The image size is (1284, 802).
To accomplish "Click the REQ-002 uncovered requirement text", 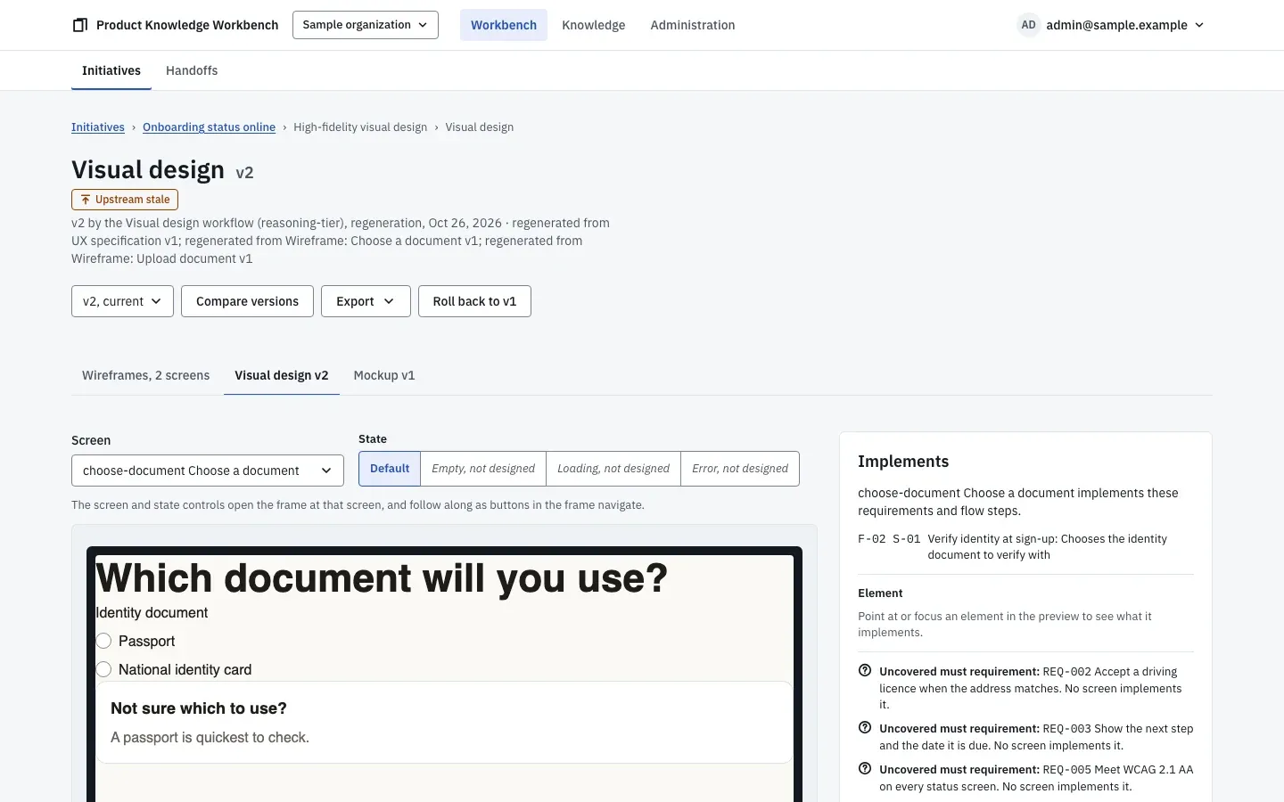I will click(1031, 688).
